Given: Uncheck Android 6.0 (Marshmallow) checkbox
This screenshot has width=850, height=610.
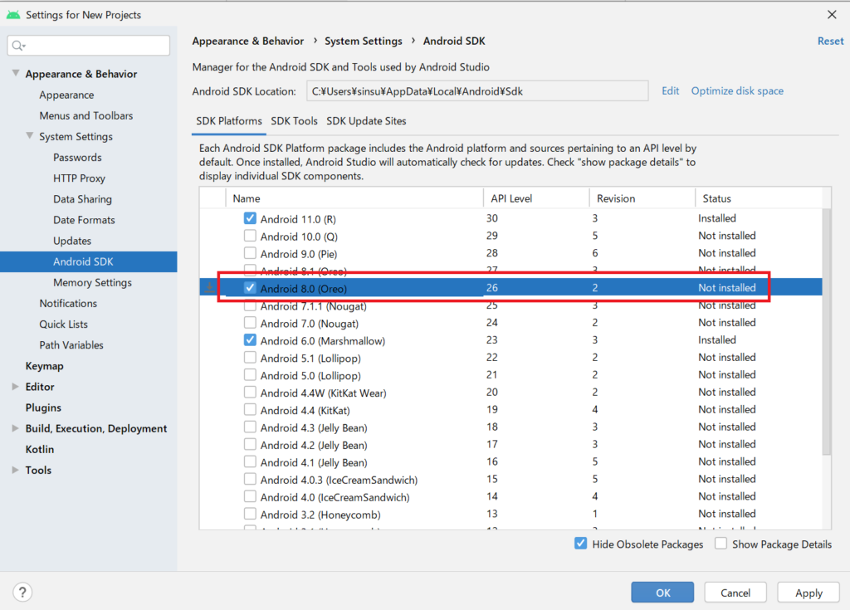Looking at the screenshot, I should [249, 340].
